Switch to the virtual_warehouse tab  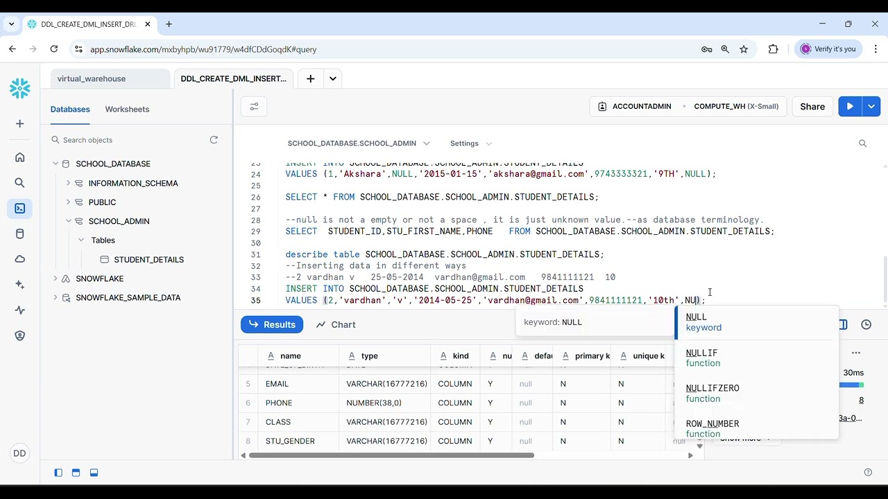[110, 79]
